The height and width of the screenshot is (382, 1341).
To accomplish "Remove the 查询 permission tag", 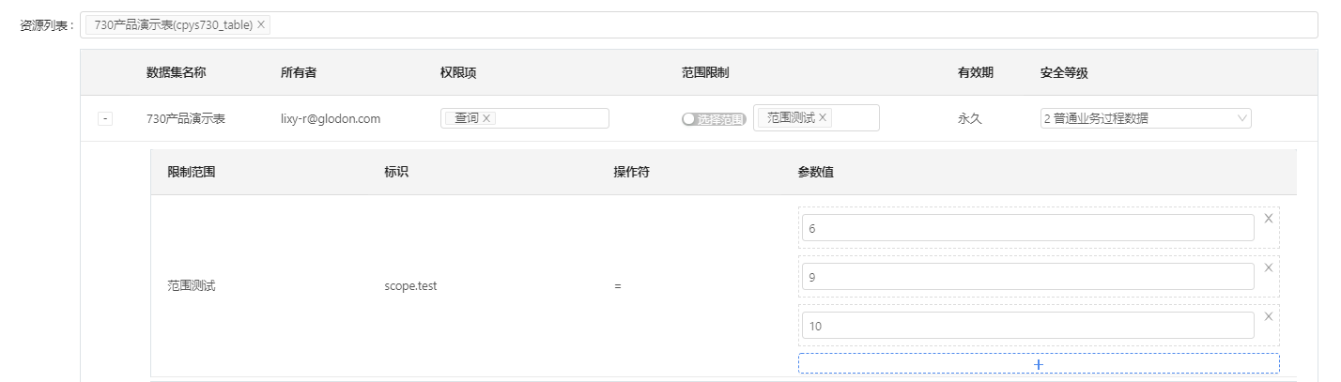I will coord(486,118).
